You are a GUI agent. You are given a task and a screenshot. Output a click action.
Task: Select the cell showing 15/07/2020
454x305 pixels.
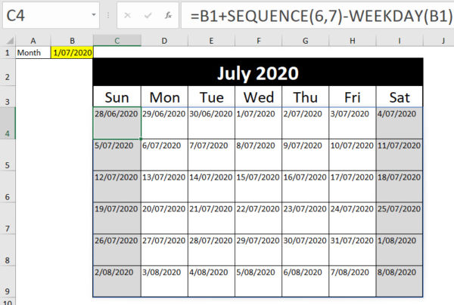[258, 186]
